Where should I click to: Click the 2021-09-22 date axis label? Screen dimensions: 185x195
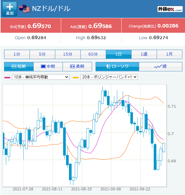tap(140, 189)
